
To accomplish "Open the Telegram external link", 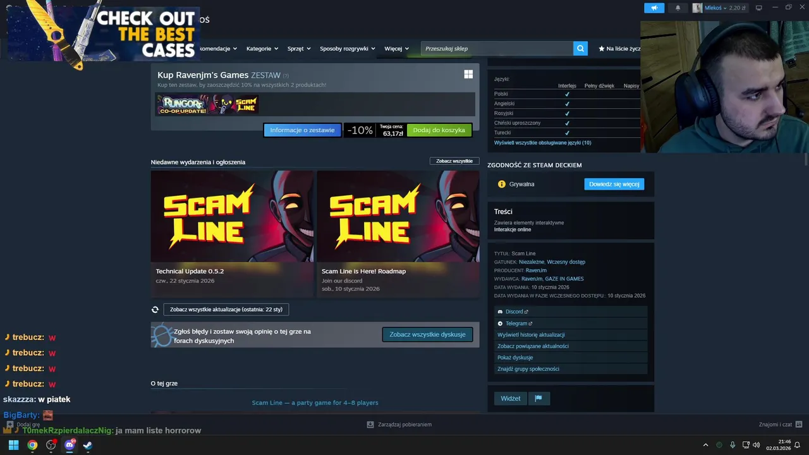I will [x=519, y=324].
